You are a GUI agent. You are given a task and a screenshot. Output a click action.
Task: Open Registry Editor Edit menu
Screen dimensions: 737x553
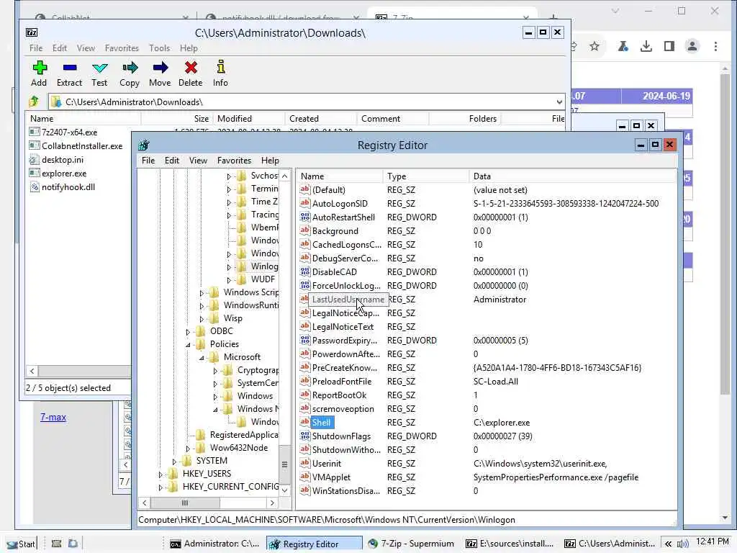(x=171, y=161)
